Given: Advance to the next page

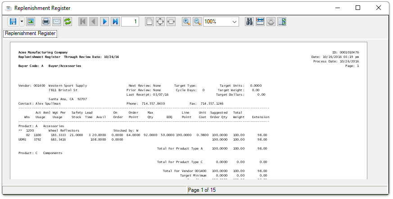Looking at the screenshot, I should pyautogui.click(x=104, y=22).
